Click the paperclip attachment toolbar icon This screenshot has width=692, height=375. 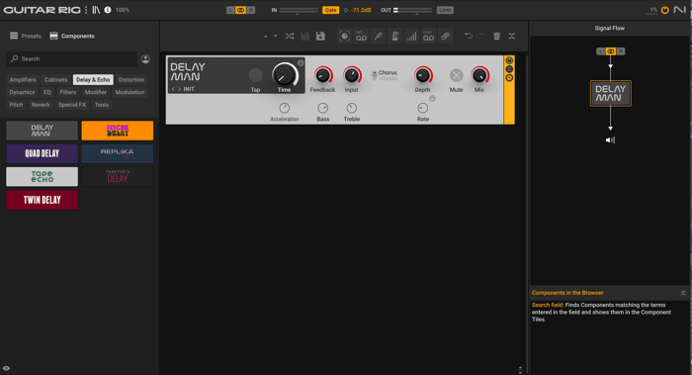pos(445,37)
